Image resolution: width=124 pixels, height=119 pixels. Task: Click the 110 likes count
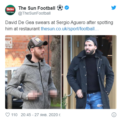coord(14,115)
